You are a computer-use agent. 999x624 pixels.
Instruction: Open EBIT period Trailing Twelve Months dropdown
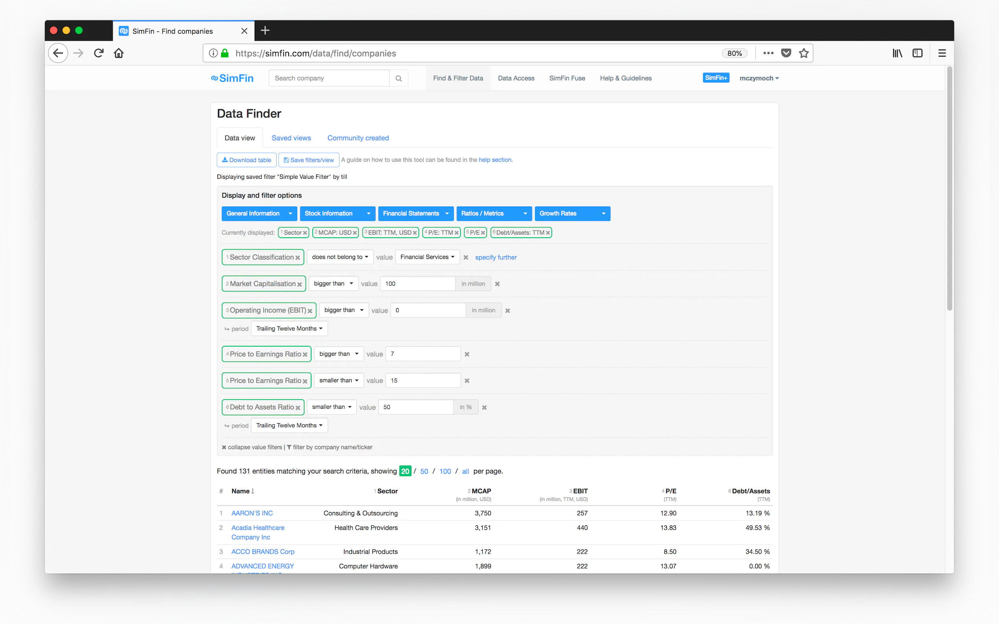tap(289, 329)
